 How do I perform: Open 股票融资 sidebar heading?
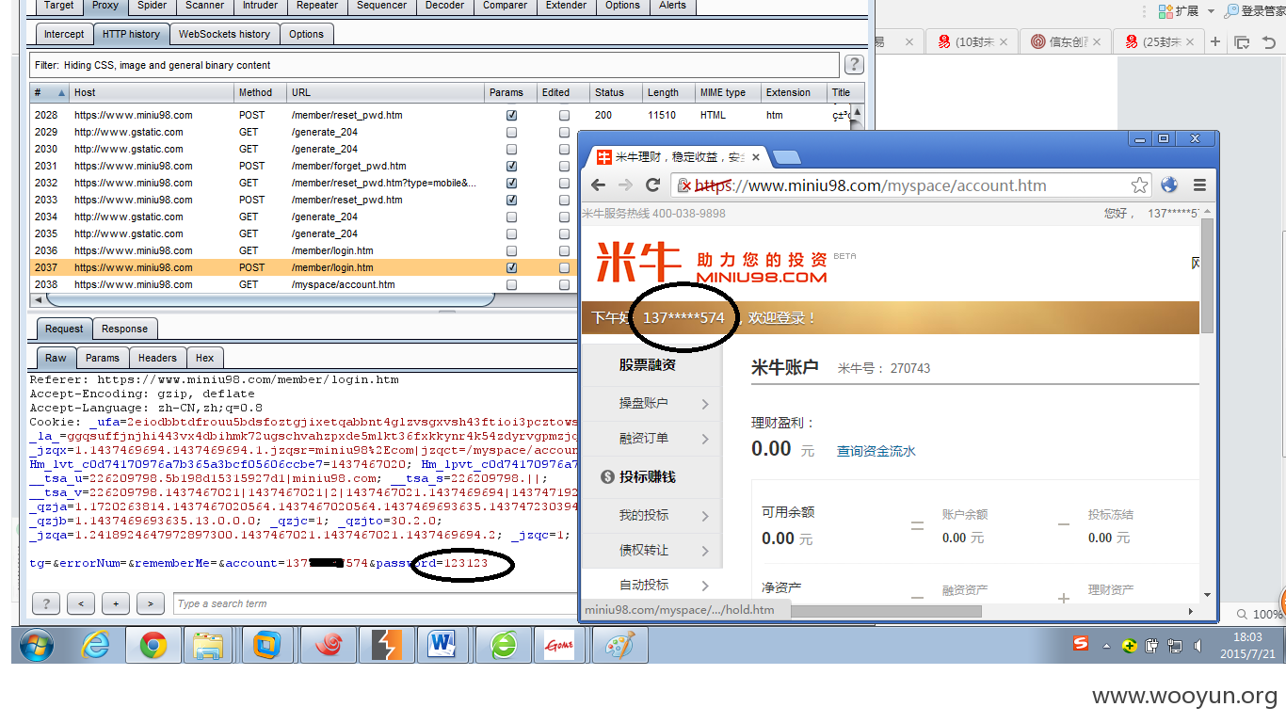click(x=648, y=364)
